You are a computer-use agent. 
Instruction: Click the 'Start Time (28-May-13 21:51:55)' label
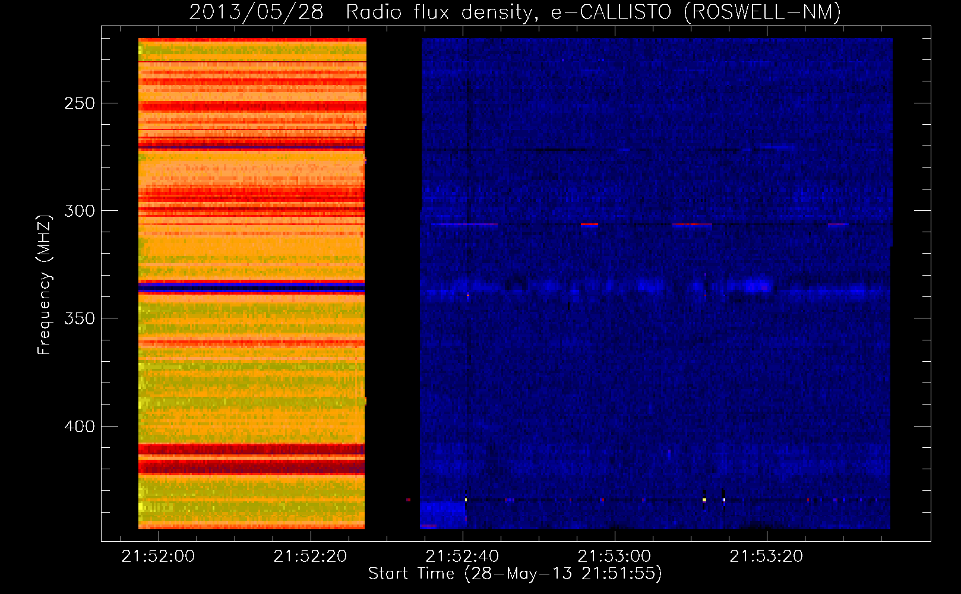[515, 574]
